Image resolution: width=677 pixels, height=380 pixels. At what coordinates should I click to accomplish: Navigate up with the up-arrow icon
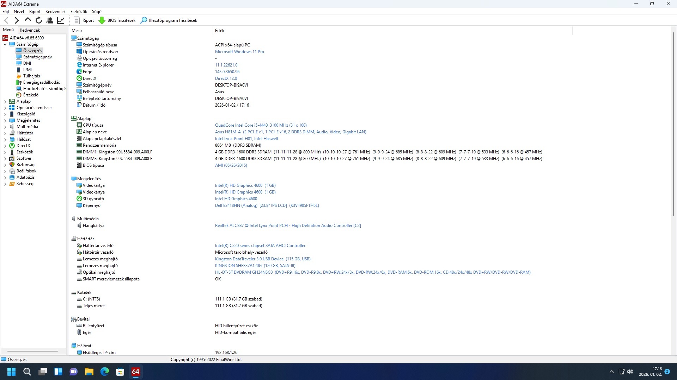(28, 20)
